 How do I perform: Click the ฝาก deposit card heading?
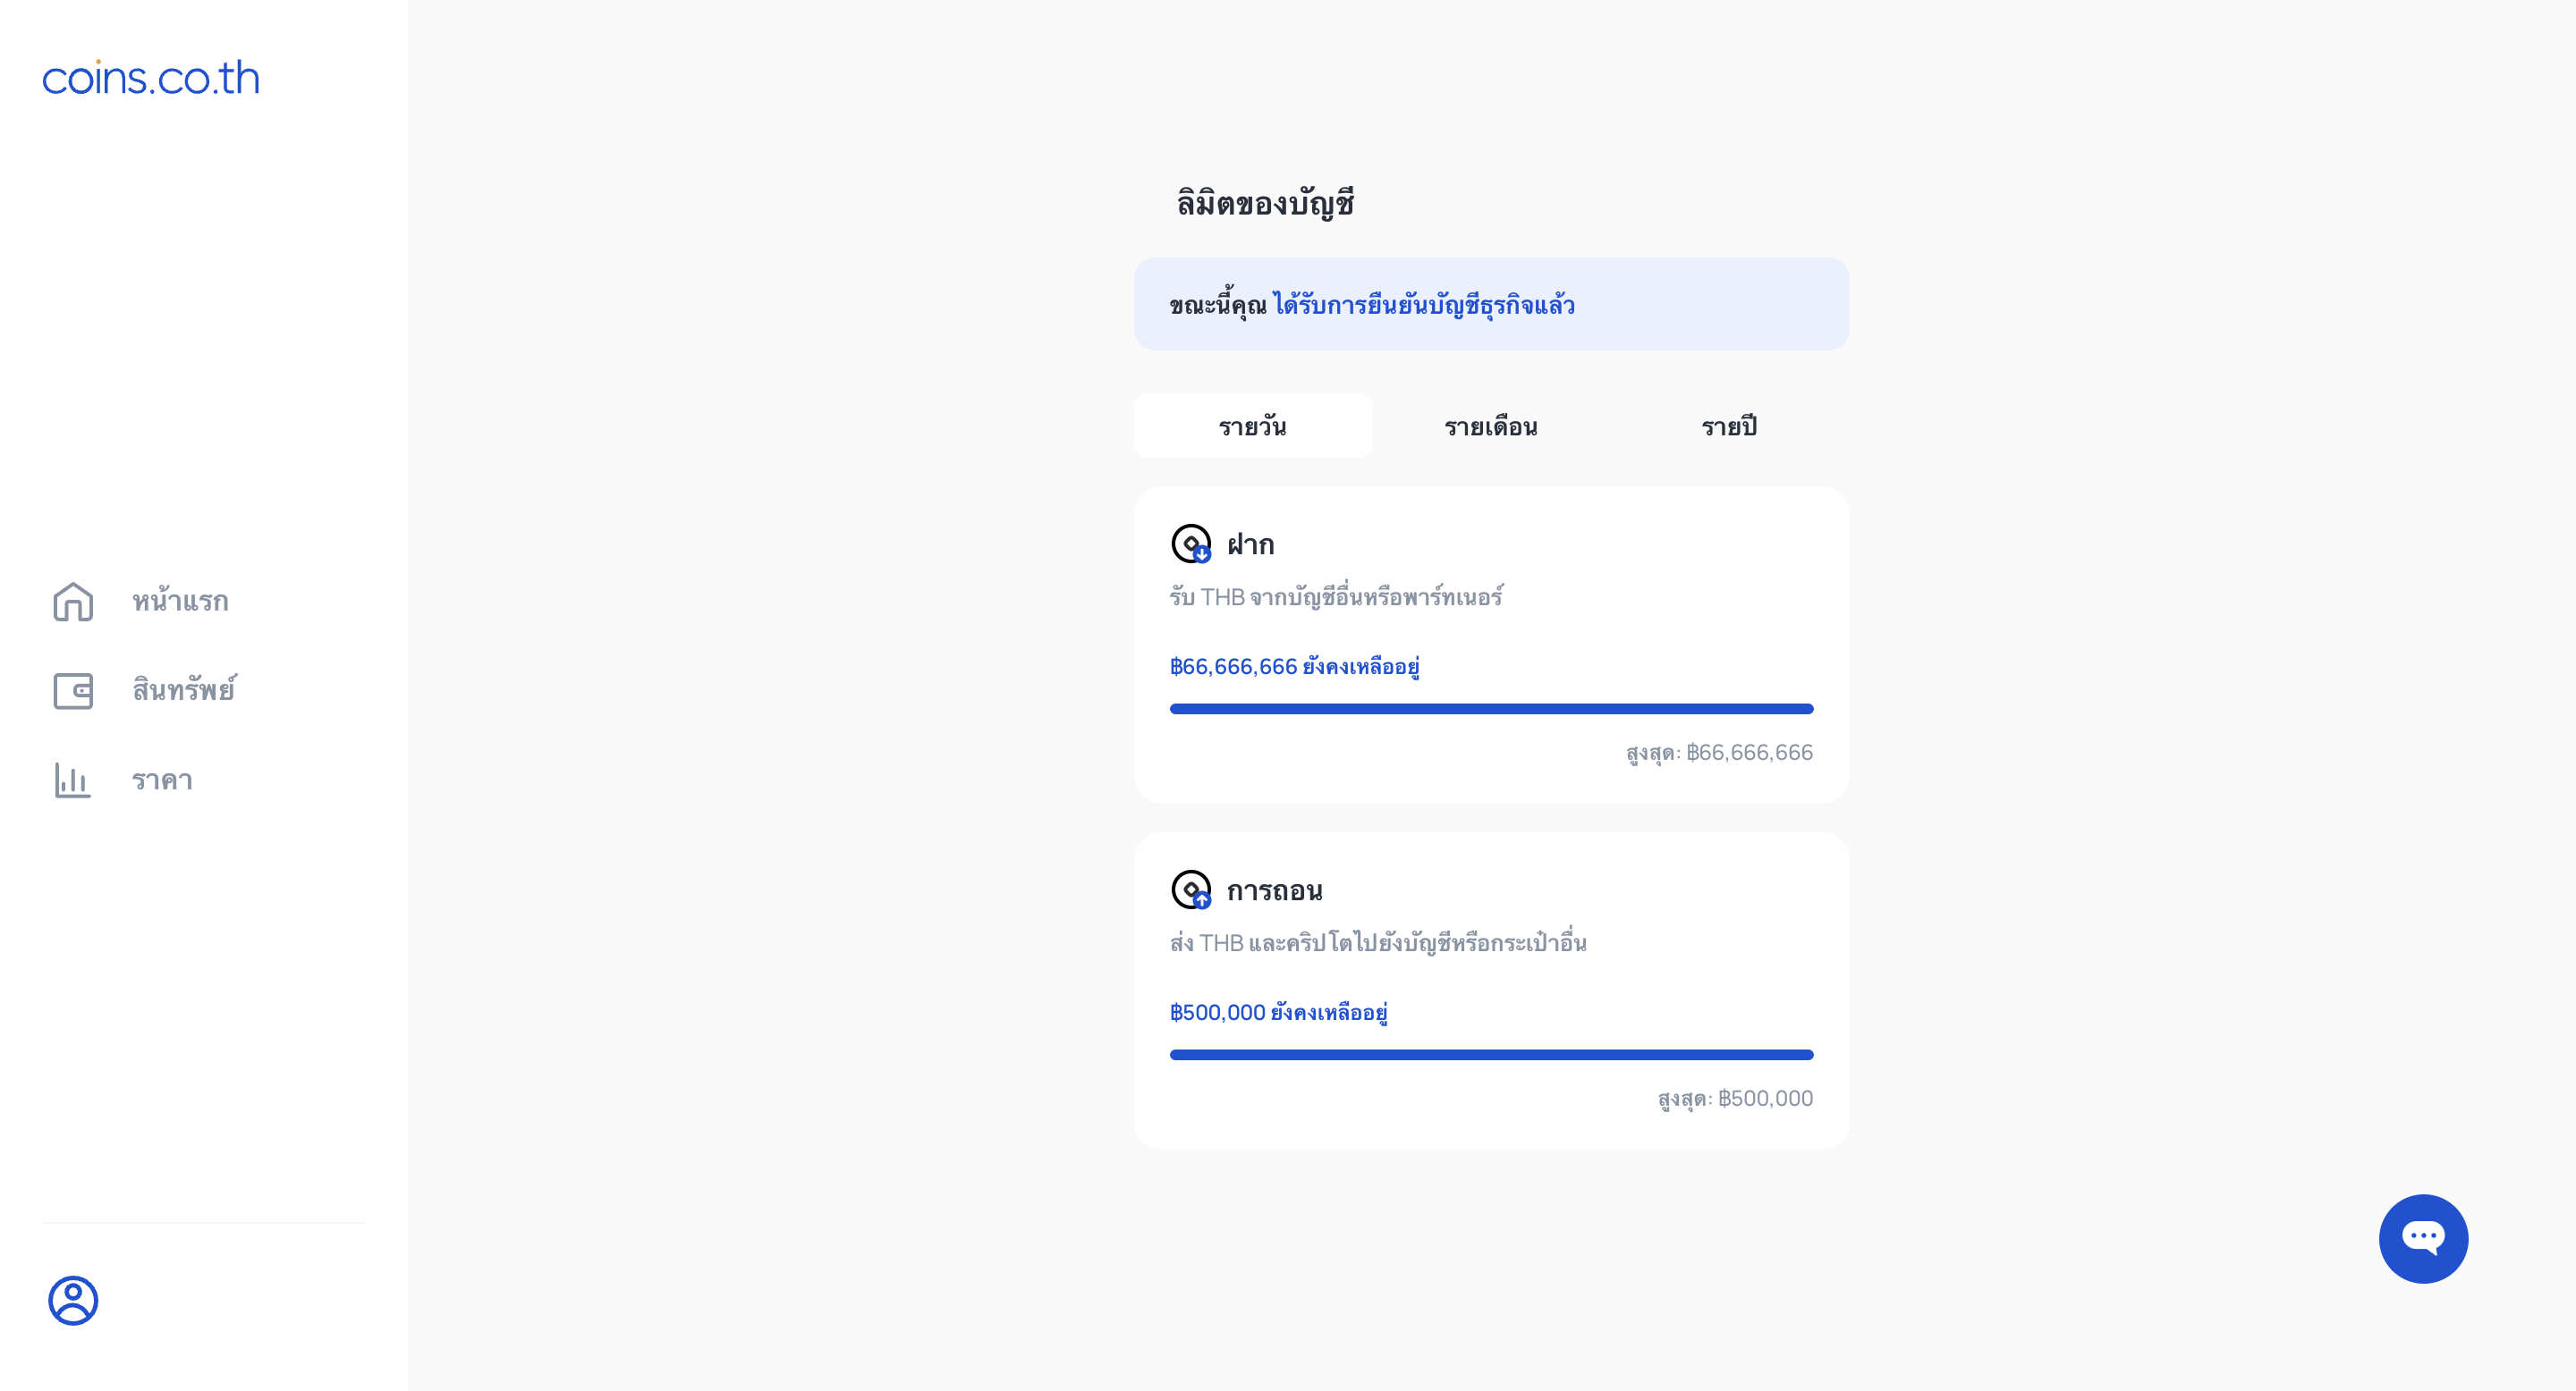click(x=1251, y=544)
